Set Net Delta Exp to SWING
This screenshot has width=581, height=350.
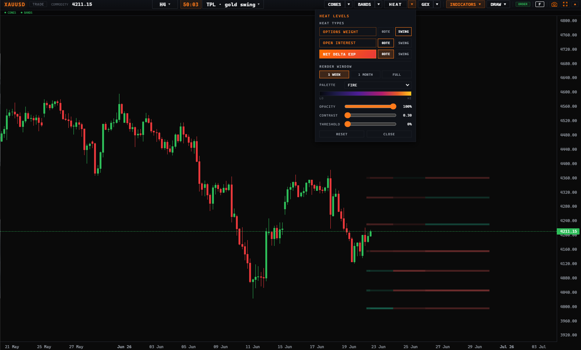(x=404, y=54)
